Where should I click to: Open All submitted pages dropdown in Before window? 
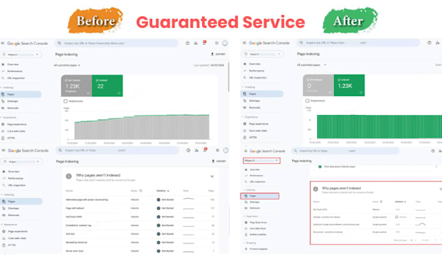click(67, 66)
